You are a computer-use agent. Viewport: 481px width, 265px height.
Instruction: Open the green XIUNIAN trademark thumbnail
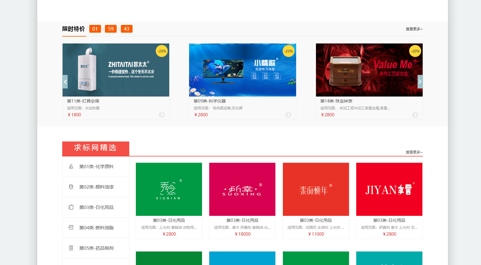point(169,189)
